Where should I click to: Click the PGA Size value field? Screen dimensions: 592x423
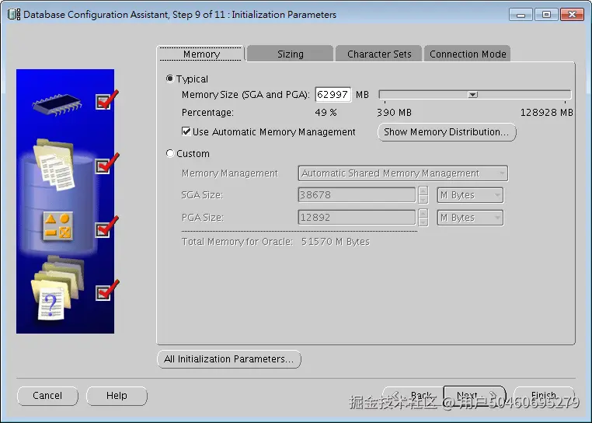(x=357, y=218)
